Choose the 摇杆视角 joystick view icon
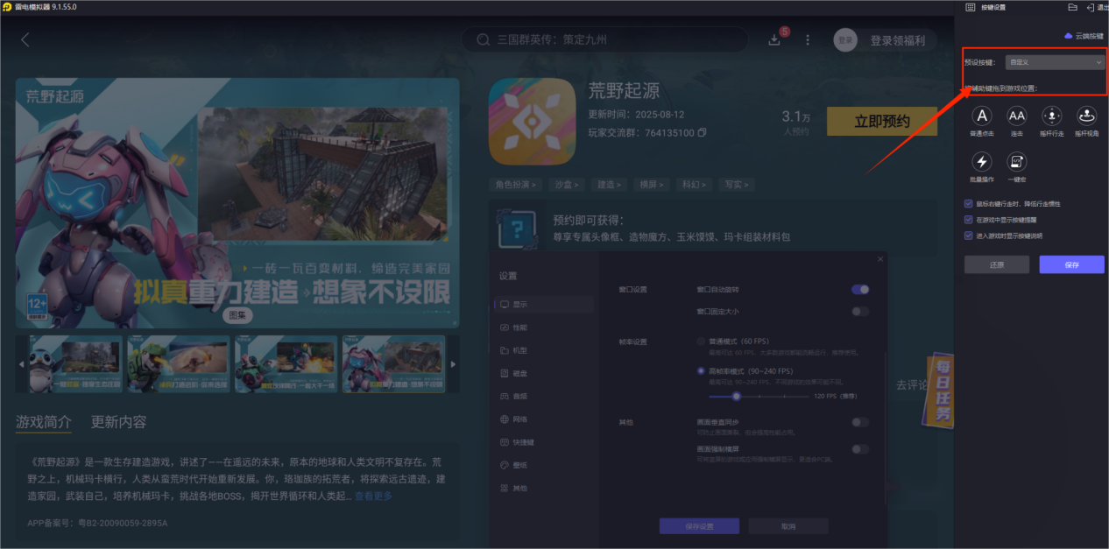Viewport: 1109px width, 549px height. coord(1085,115)
